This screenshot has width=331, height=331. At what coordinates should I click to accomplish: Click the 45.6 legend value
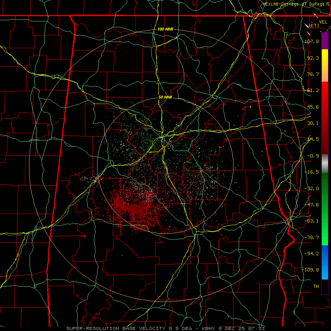tap(313, 107)
